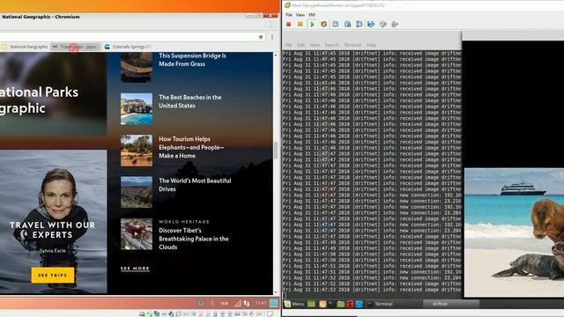Open the Travel Japan bookmark
The height and width of the screenshot is (317, 564).
(75, 47)
